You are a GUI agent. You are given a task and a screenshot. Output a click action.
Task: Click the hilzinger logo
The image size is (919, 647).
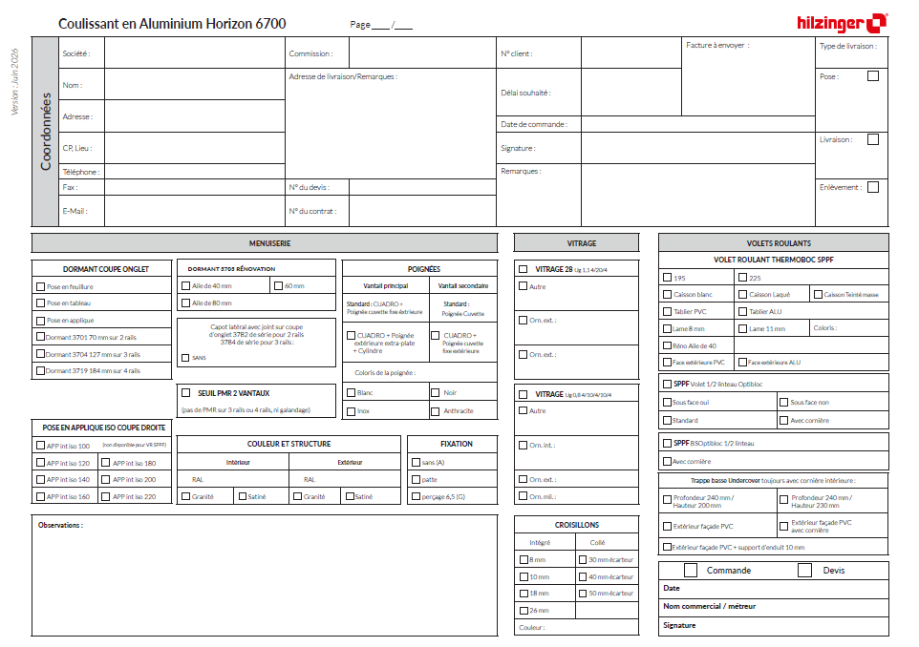coord(842,24)
